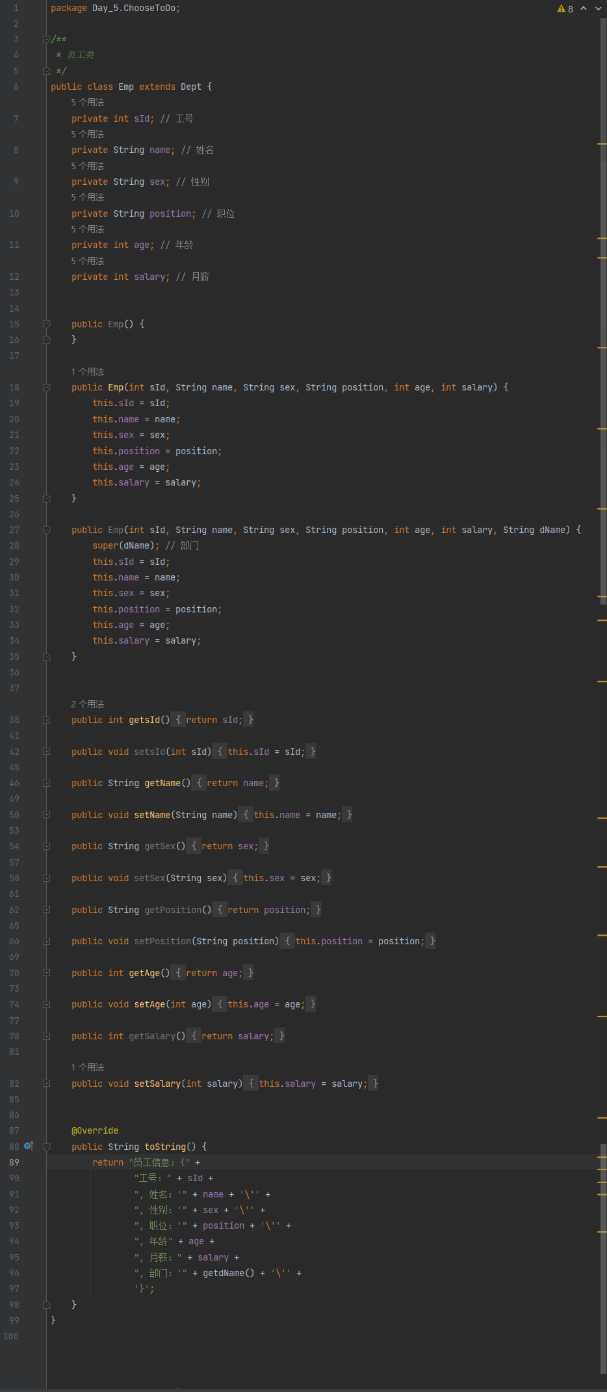Click the fold end marker on line 35

coord(46,657)
